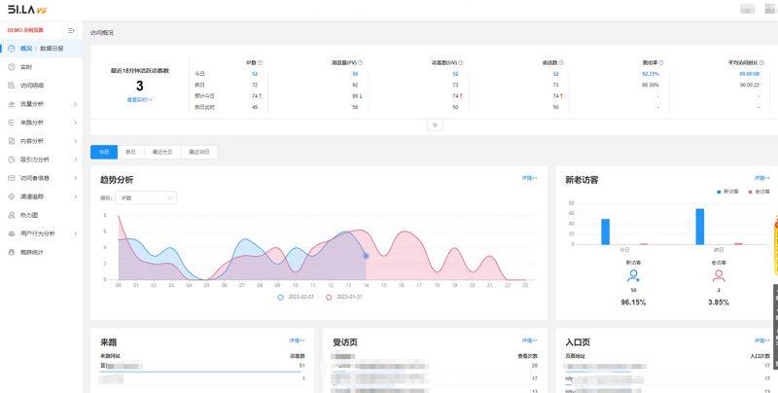778x393 pixels.
Task: Click the 访问明细 menu label
Action: pos(32,86)
